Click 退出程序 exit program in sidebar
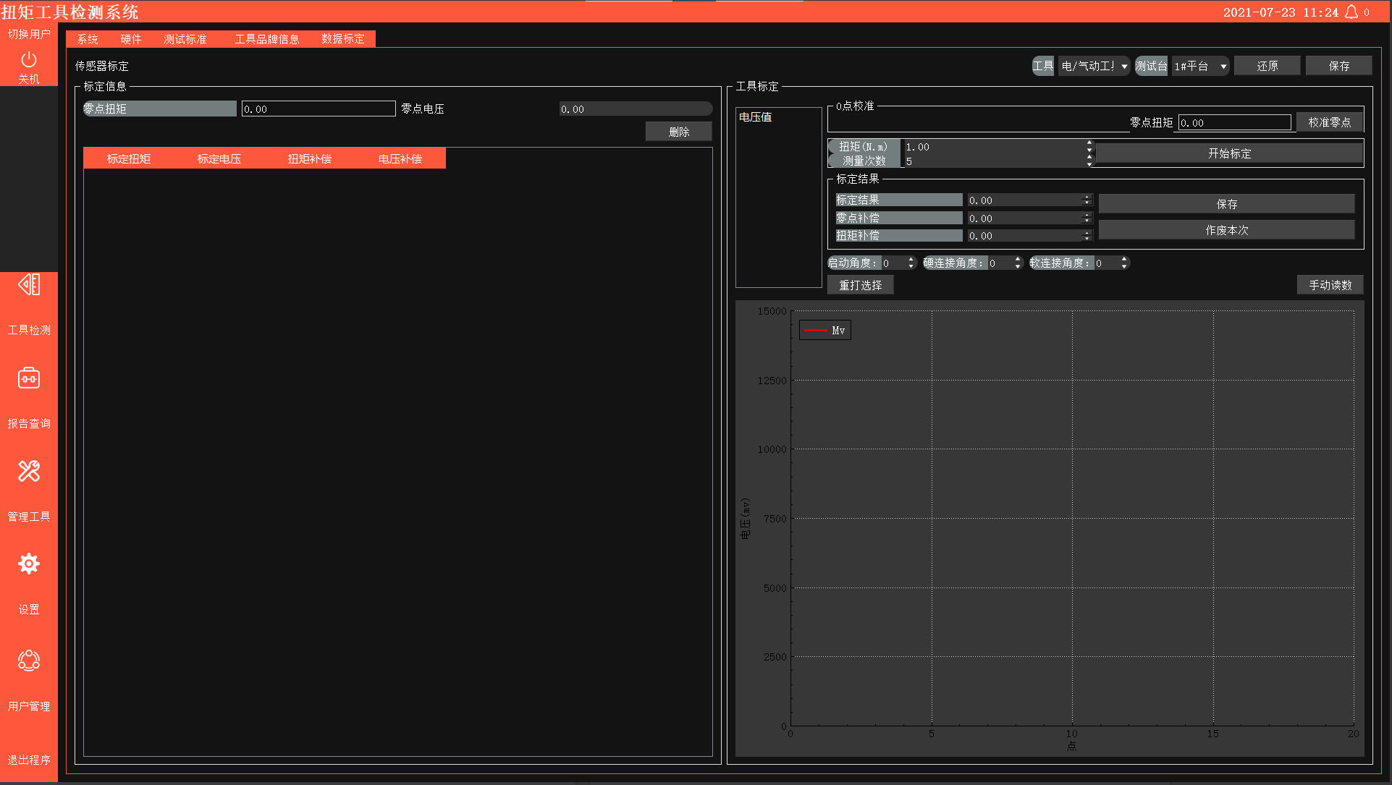1392x785 pixels. pyautogui.click(x=29, y=760)
